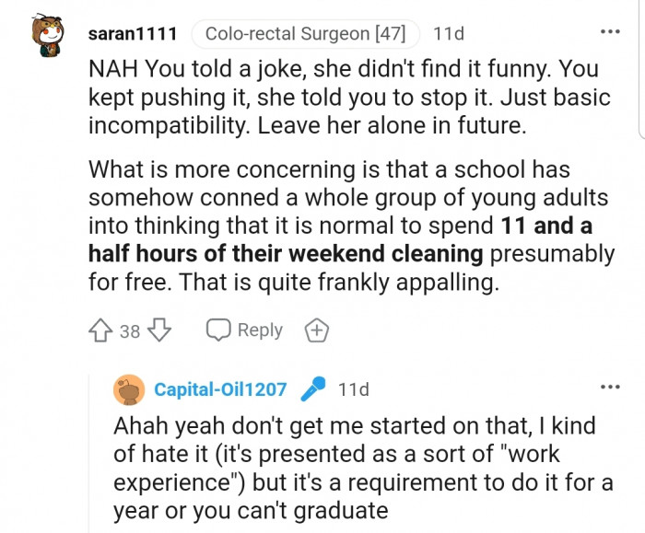
Task: Click the vote count 38
Action: [x=130, y=330]
